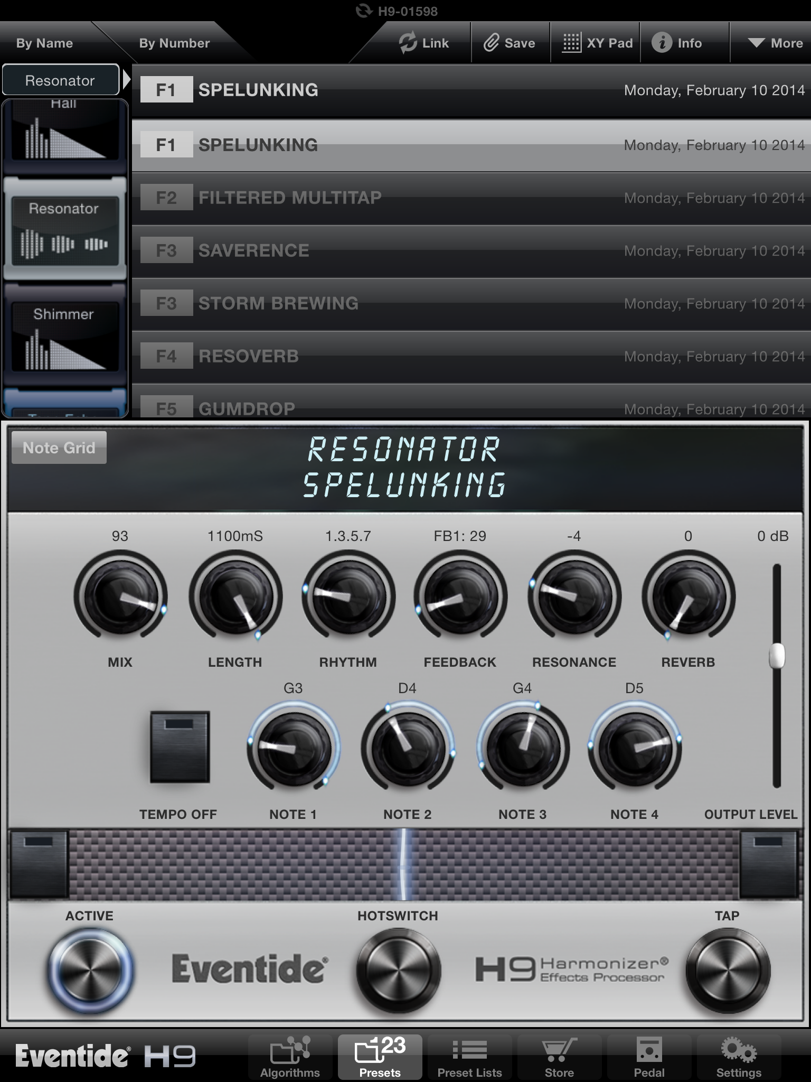Image resolution: width=811 pixels, height=1082 pixels.
Task: Click the RHYTHM knob
Action: pos(348,596)
